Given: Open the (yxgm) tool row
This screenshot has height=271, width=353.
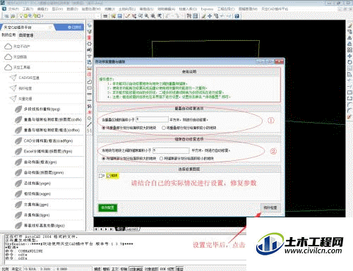Looking at the screenshot, I should [49, 183].
